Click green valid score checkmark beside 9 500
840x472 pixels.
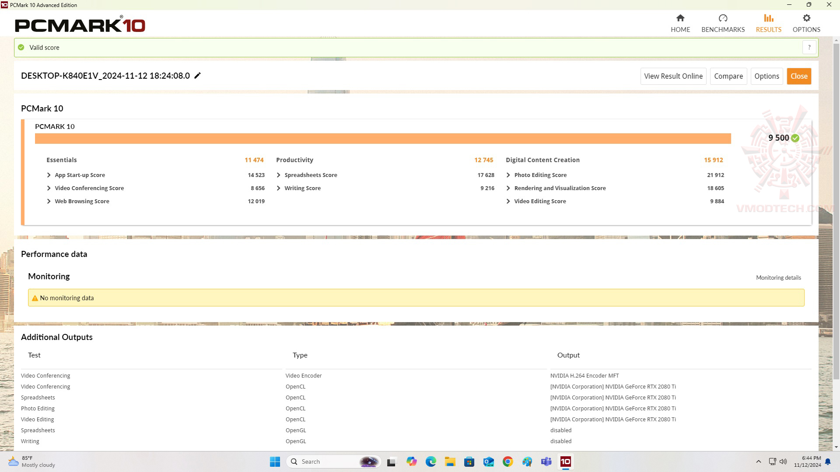[x=795, y=138]
